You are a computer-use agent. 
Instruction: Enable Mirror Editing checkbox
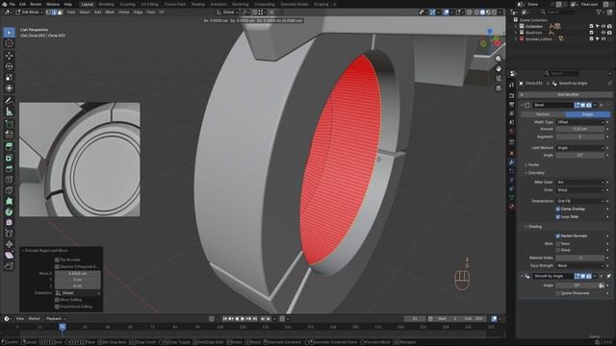coord(57,300)
